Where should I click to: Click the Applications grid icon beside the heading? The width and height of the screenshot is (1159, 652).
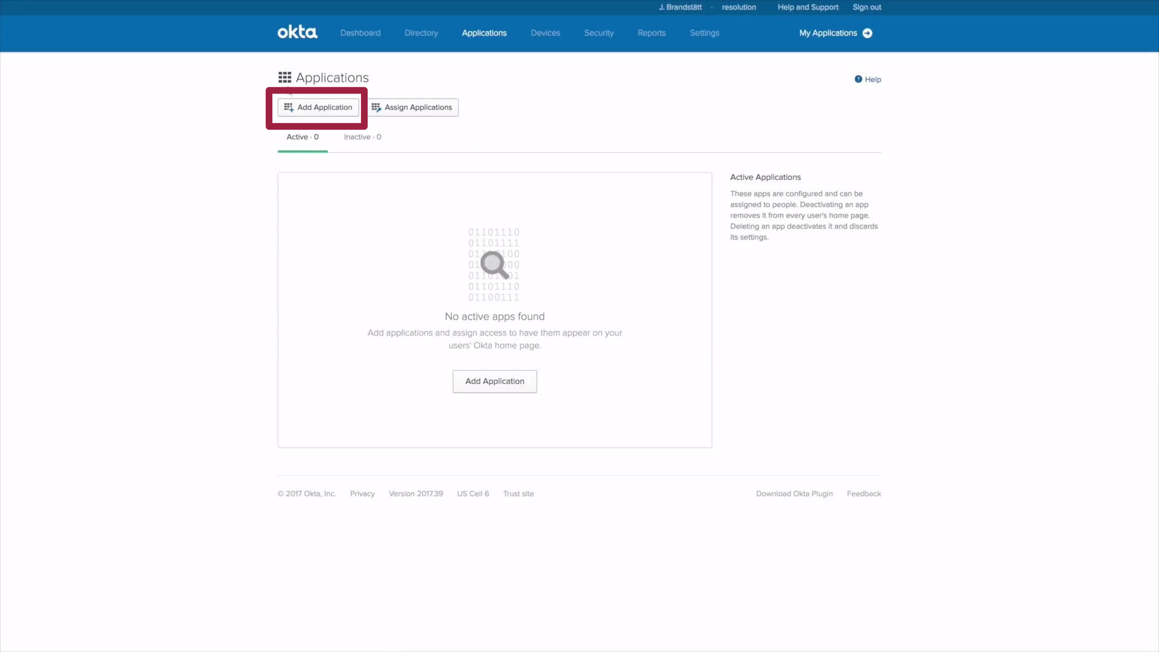point(285,77)
